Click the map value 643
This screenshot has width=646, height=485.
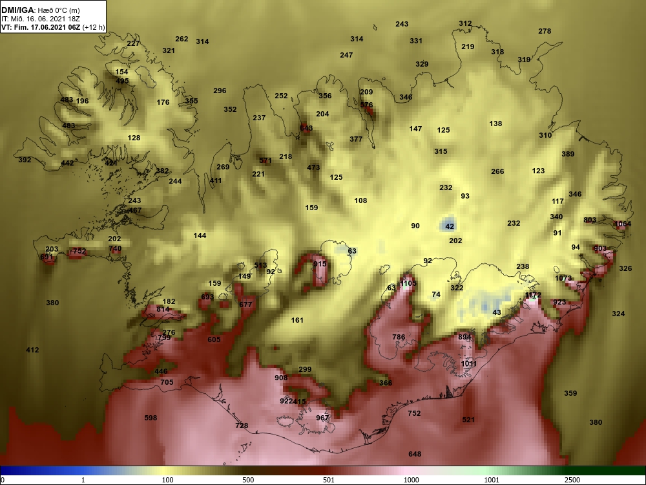pos(306,128)
